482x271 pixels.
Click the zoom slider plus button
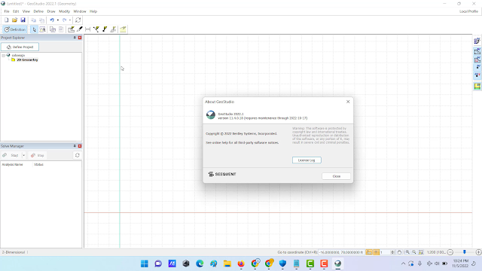pos(479,252)
